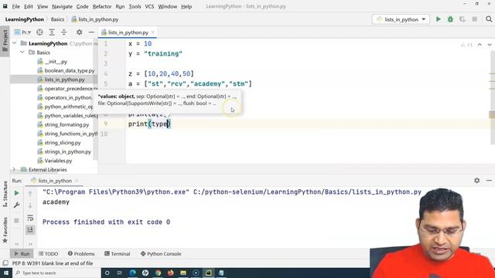
Task: Open PyCharm from taskbar
Action: (x=208, y=273)
